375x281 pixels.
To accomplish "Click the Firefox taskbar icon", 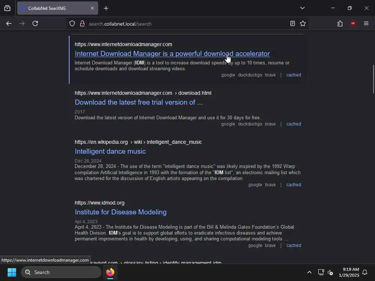I will pos(110,272).
